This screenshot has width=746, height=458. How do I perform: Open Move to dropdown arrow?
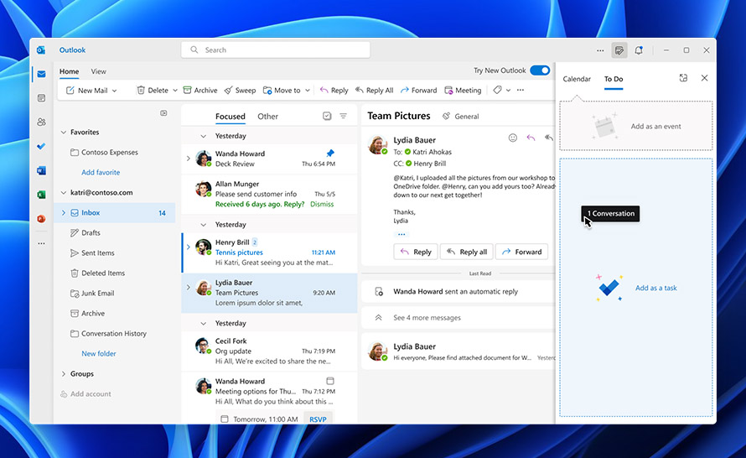[308, 91]
